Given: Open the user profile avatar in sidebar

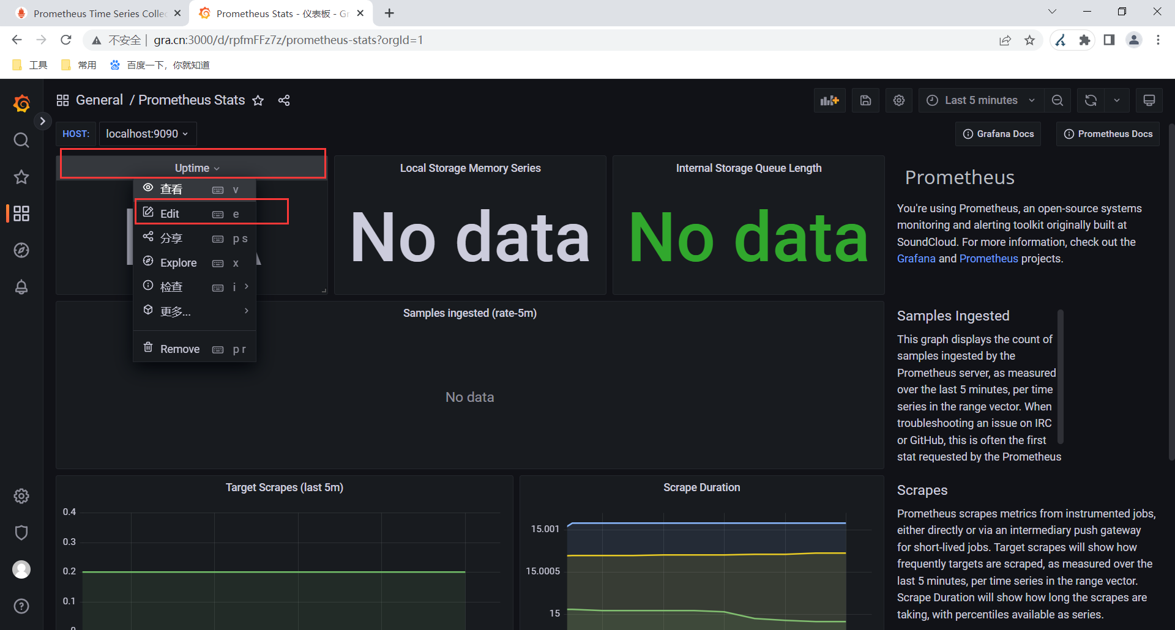Looking at the screenshot, I should pyautogui.click(x=21, y=569).
